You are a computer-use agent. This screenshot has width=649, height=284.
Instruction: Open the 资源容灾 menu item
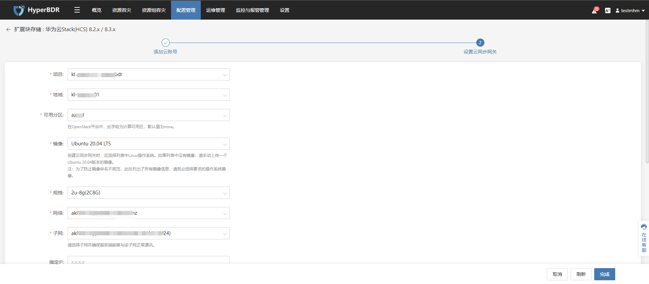coord(122,10)
